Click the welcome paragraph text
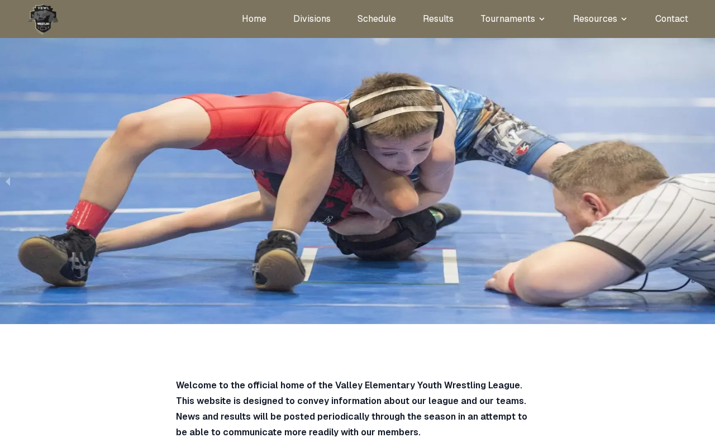The height and width of the screenshot is (447, 715). pos(352,409)
